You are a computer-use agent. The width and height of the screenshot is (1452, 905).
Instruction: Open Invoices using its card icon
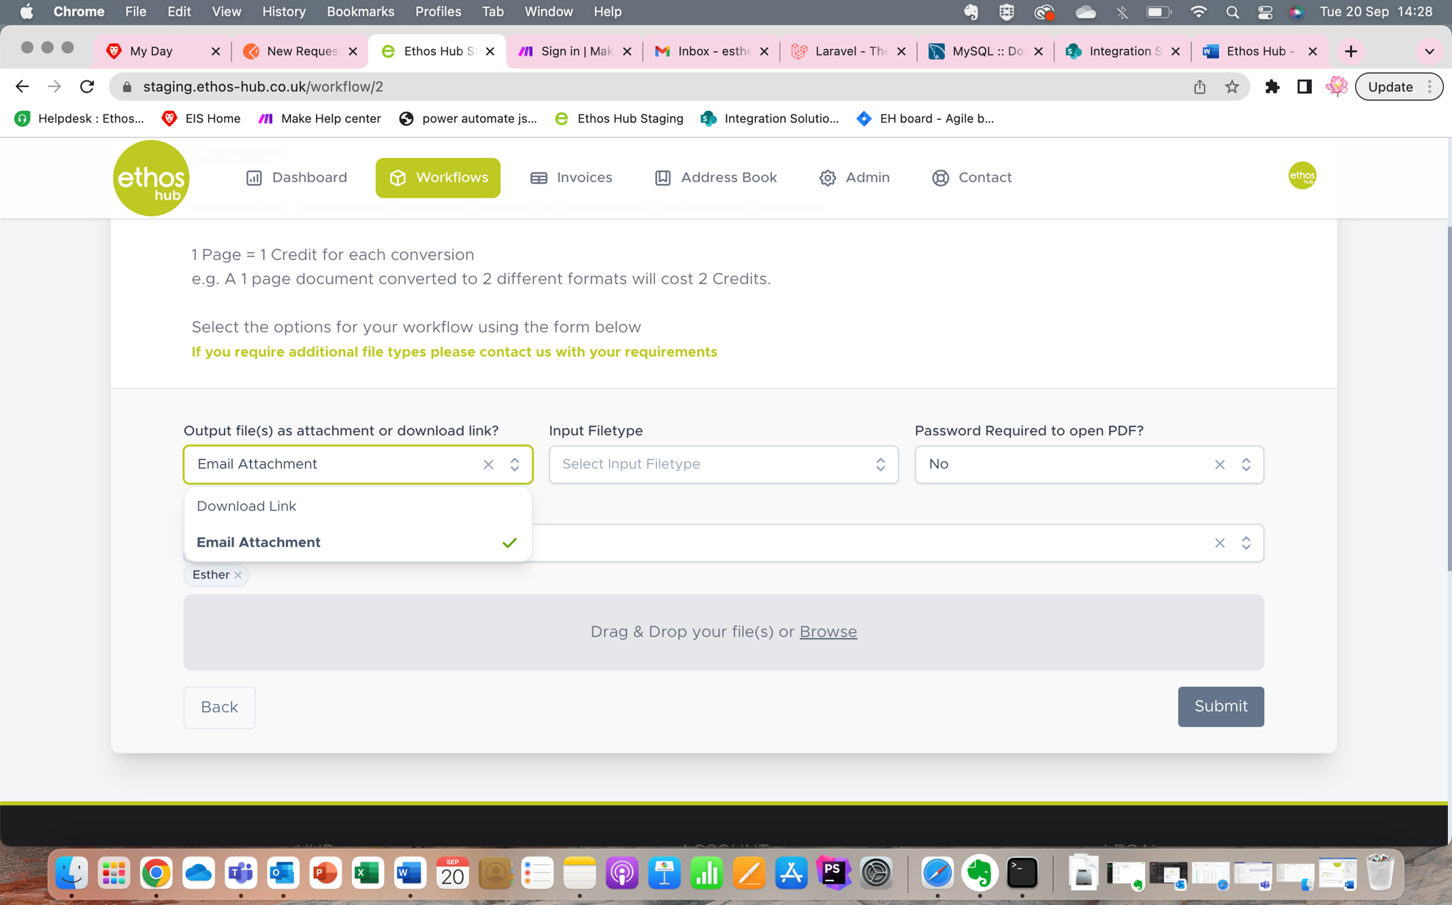tap(538, 178)
